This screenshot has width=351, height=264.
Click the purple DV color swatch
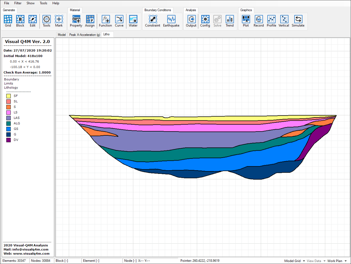[8, 140]
